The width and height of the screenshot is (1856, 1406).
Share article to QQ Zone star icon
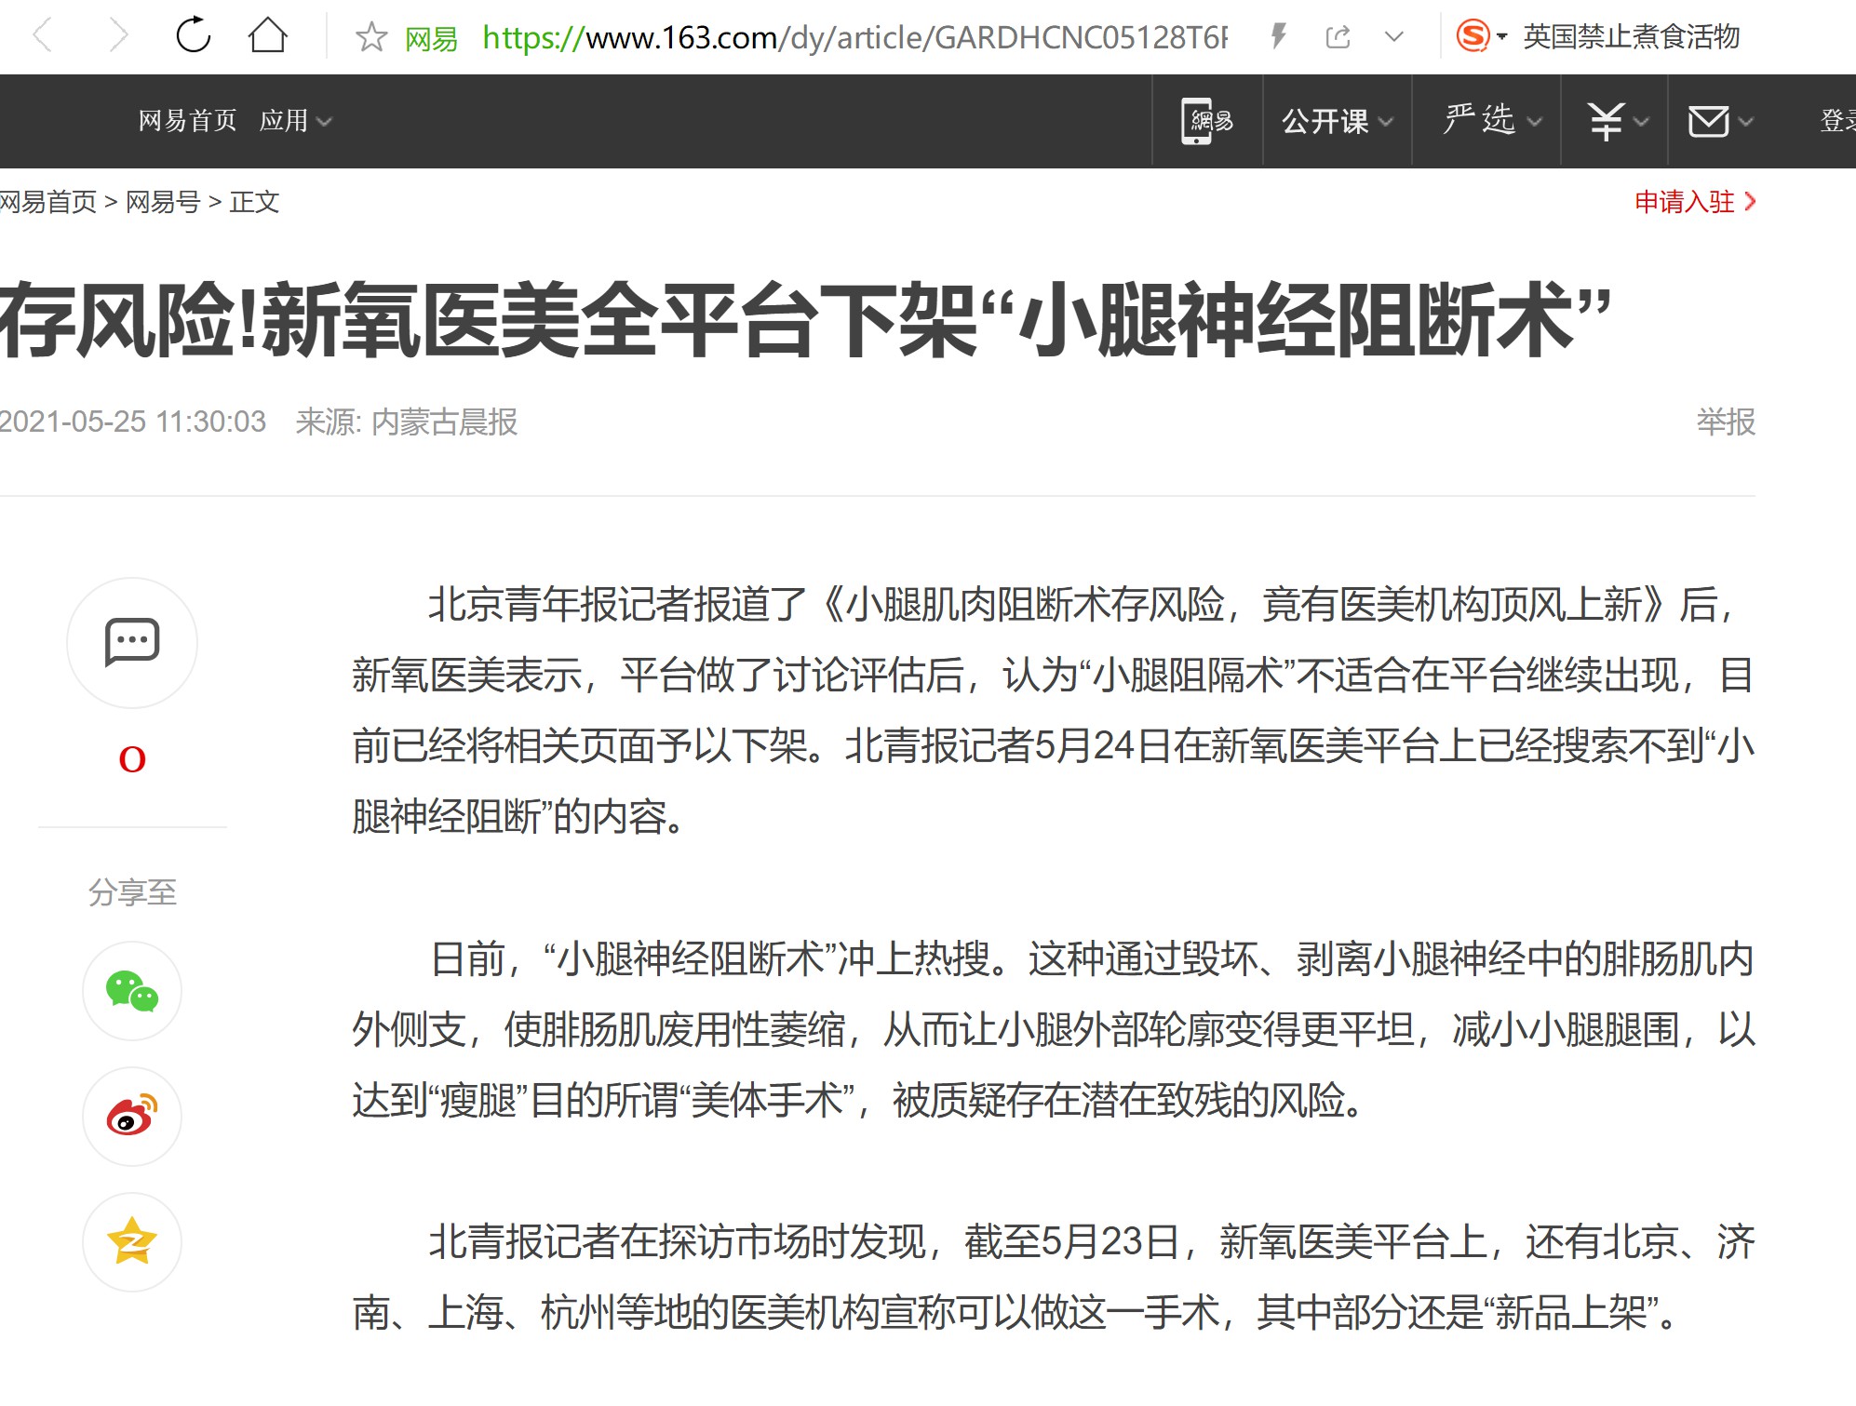click(x=132, y=1242)
